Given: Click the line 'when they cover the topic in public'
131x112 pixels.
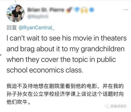Looking at the screenshot, I should (x=61, y=60).
